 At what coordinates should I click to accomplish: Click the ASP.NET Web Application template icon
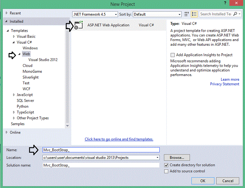(x=78, y=25)
